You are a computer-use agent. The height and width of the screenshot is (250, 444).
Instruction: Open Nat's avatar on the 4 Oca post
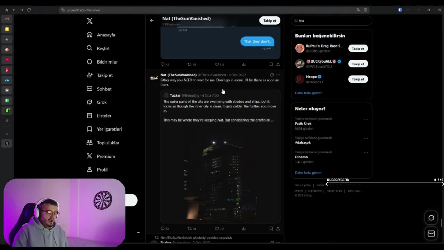[154, 77]
